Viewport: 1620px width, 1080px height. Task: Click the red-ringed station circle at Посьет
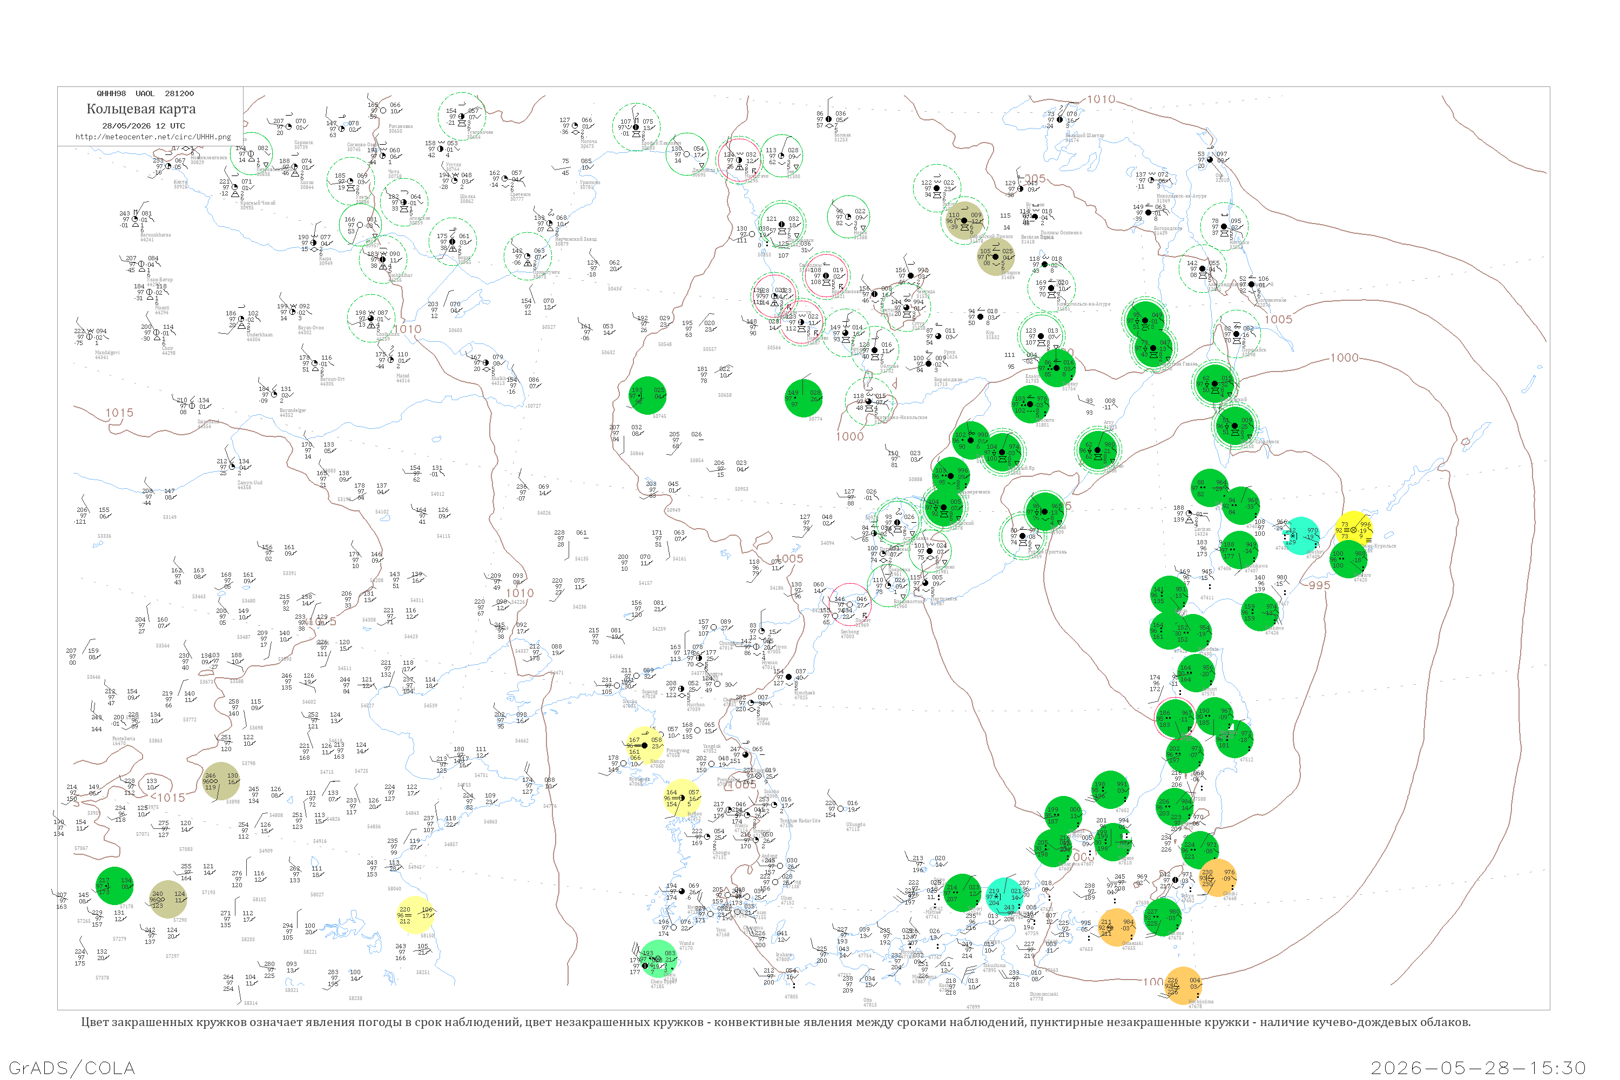pos(850,604)
